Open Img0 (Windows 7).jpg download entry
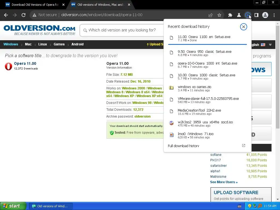 pos(207,135)
